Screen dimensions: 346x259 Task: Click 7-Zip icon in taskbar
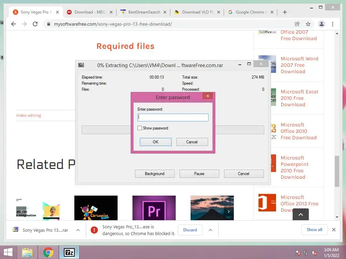pos(69,252)
